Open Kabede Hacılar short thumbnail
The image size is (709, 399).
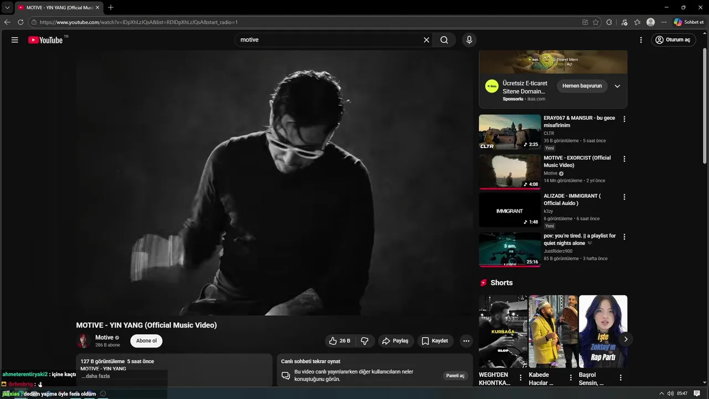pyautogui.click(x=553, y=331)
